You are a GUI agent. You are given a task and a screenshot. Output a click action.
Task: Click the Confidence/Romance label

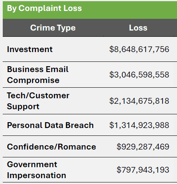[x=52, y=147]
